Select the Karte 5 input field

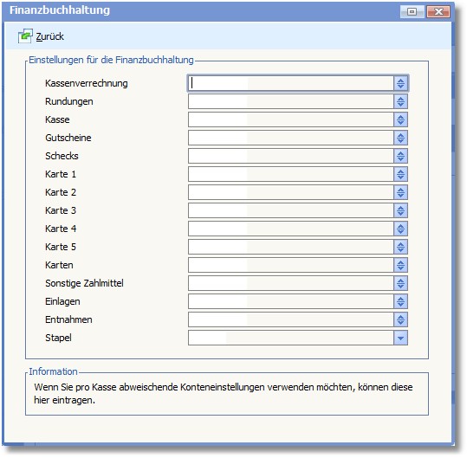(x=291, y=247)
